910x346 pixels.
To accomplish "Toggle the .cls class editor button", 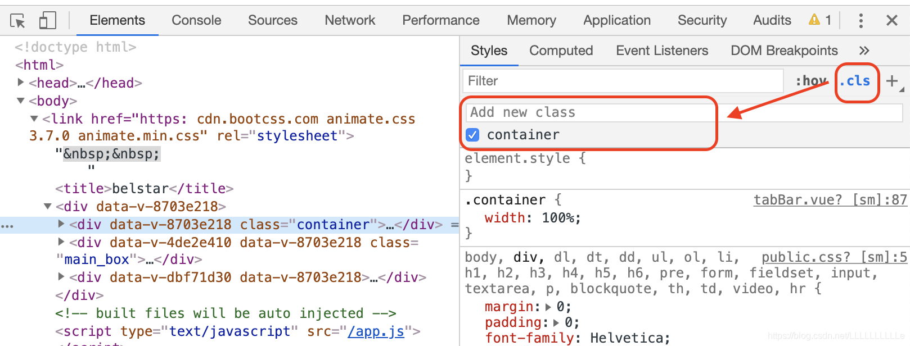I will coord(855,81).
